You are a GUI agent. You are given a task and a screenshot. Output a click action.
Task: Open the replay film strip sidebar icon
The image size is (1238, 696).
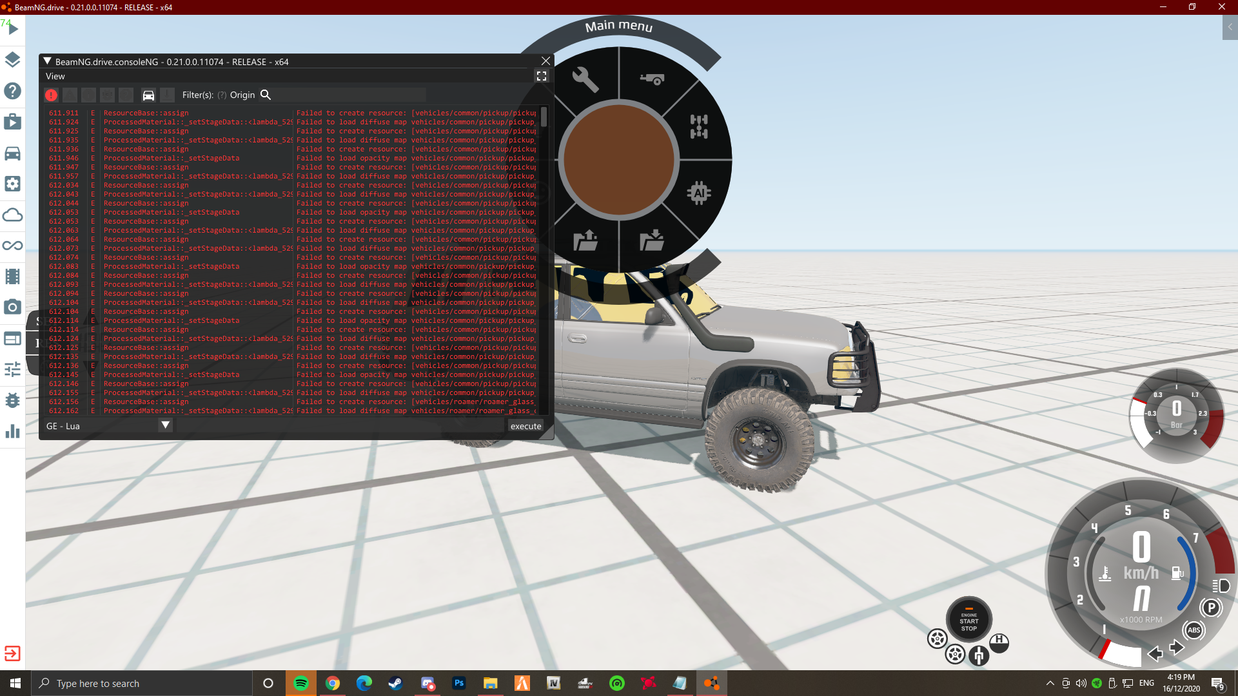point(13,276)
